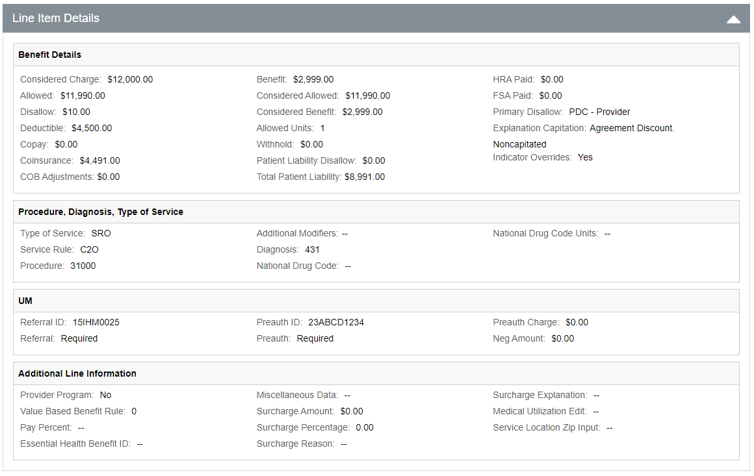The height and width of the screenshot is (476, 754).
Task: Click the Value Based Benefit Rule value
Action: coord(134,411)
